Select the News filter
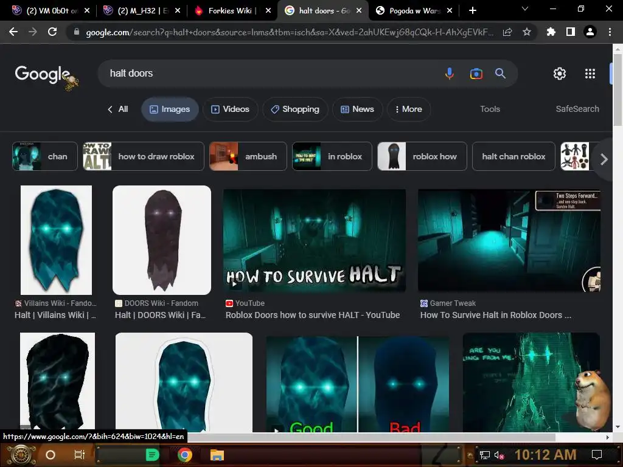The width and height of the screenshot is (623, 467). (358, 109)
